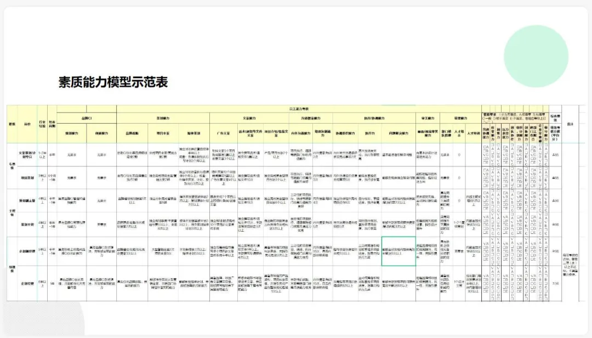Viewport: 592px width, 338px height.
Task: Click the title 素质能力模型示范表
Action: click(113, 82)
